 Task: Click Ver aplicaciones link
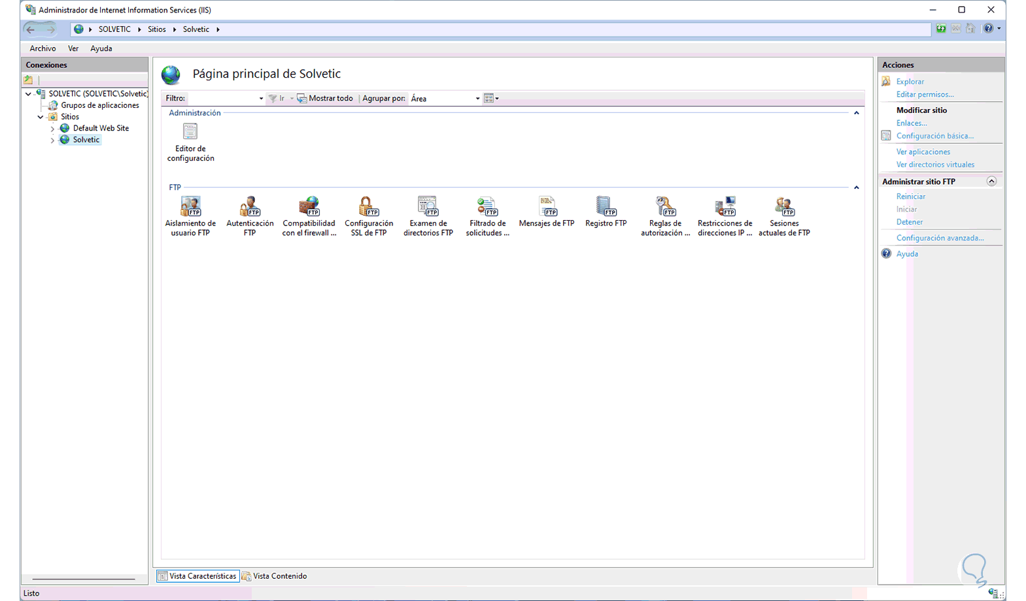tap(923, 152)
